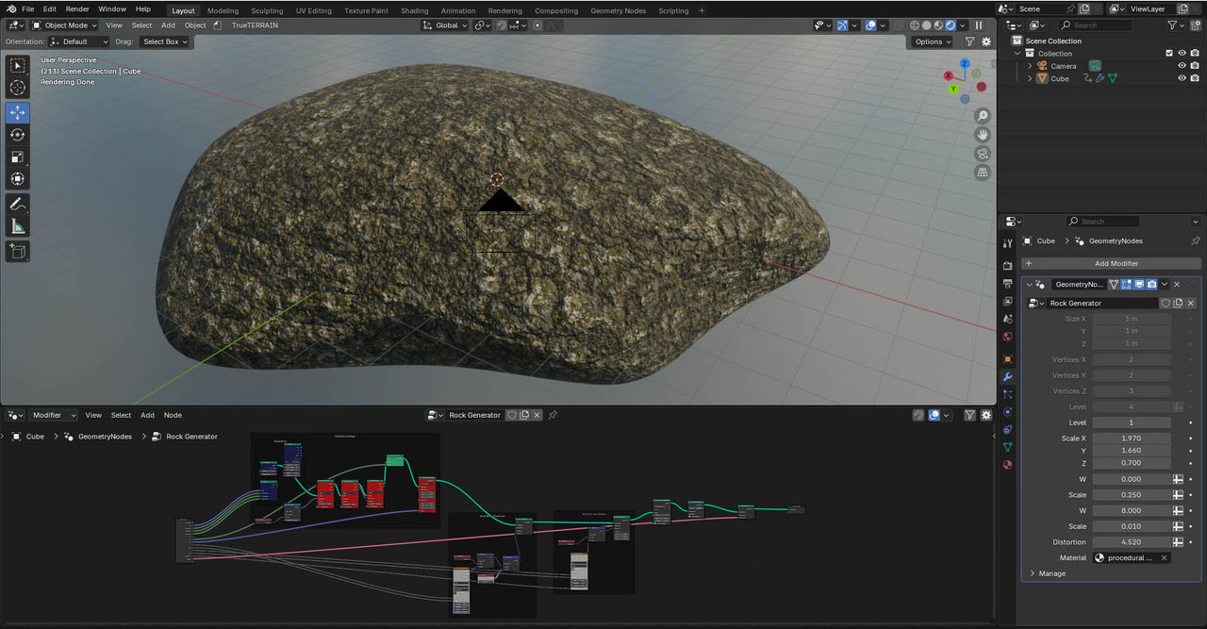Viewport: 1207px width, 629px height.
Task: Toggle camera view icon in viewport
Action: coord(983,154)
